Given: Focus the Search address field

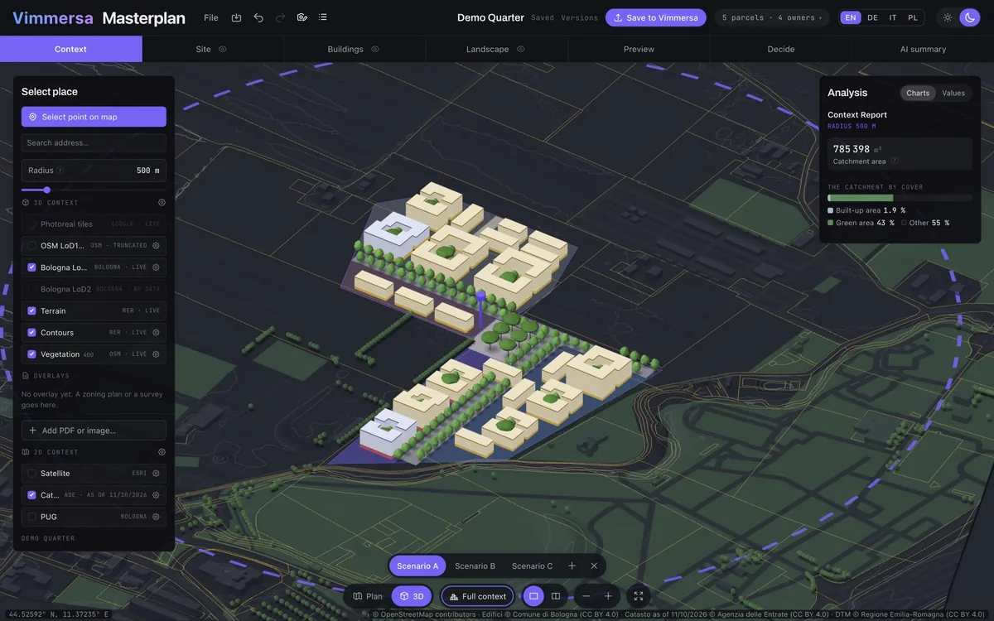Looking at the screenshot, I should pos(94,142).
